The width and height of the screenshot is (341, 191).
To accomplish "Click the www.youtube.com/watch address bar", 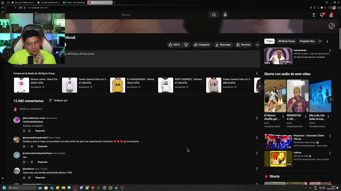I will click(x=38, y=8).
